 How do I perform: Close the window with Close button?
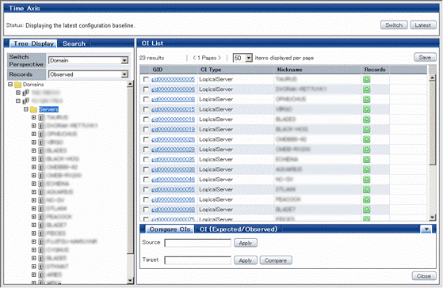[424, 276]
